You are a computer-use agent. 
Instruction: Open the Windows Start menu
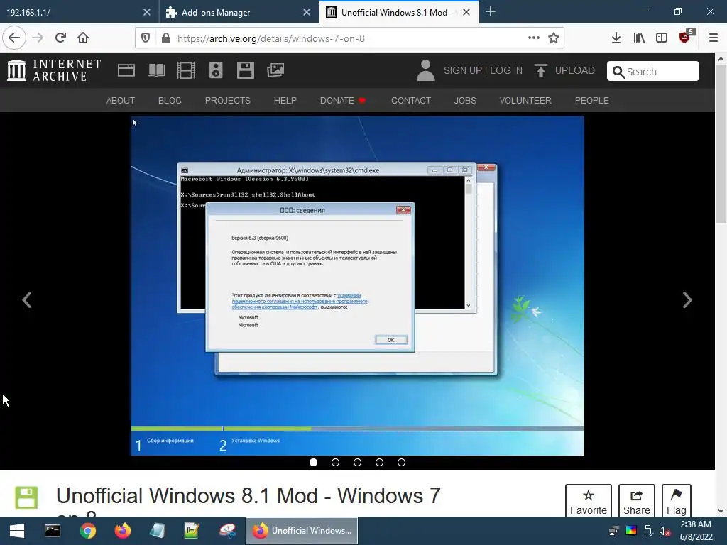(17, 531)
